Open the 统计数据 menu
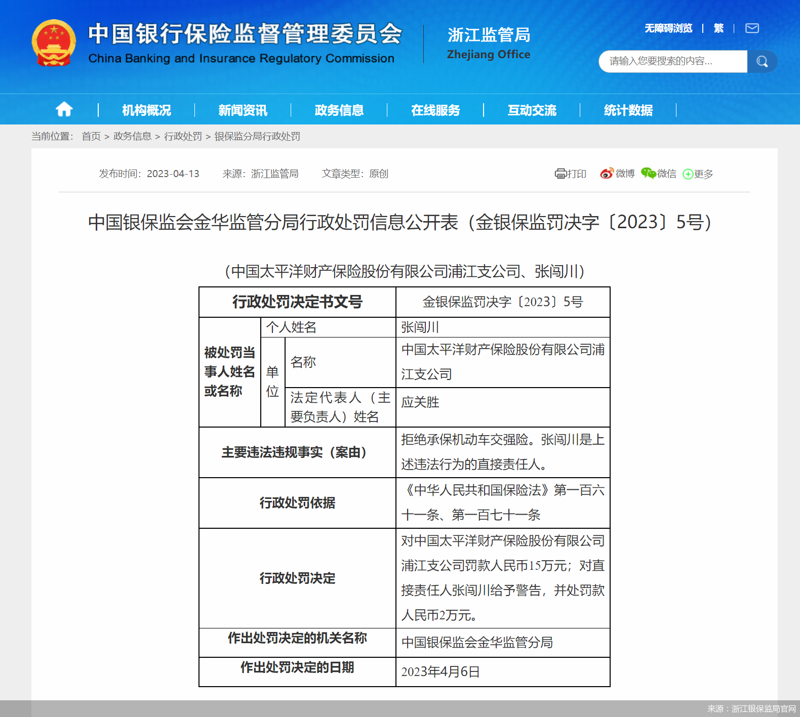Image resolution: width=800 pixels, height=717 pixels. 628,110
